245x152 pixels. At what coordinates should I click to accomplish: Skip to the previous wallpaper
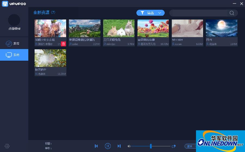click(x=96, y=146)
